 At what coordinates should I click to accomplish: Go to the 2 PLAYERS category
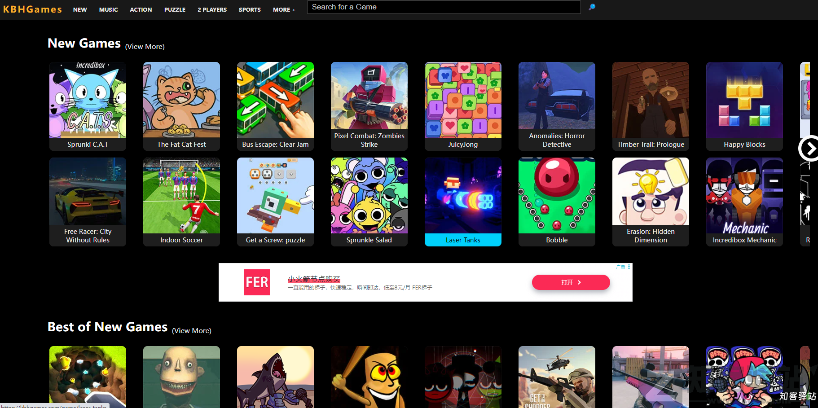click(x=212, y=9)
